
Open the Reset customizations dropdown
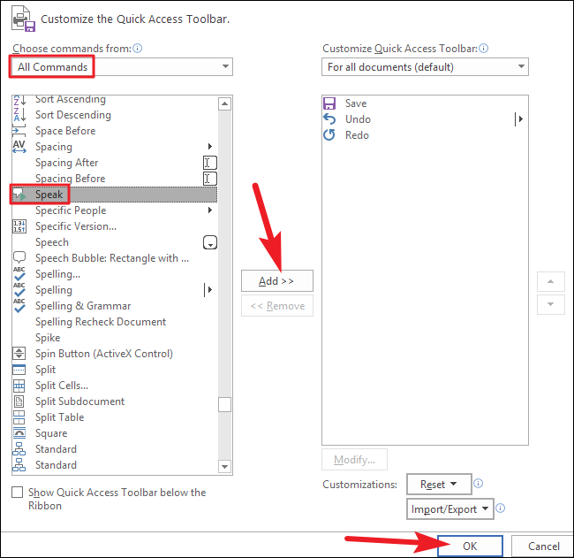click(439, 485)
